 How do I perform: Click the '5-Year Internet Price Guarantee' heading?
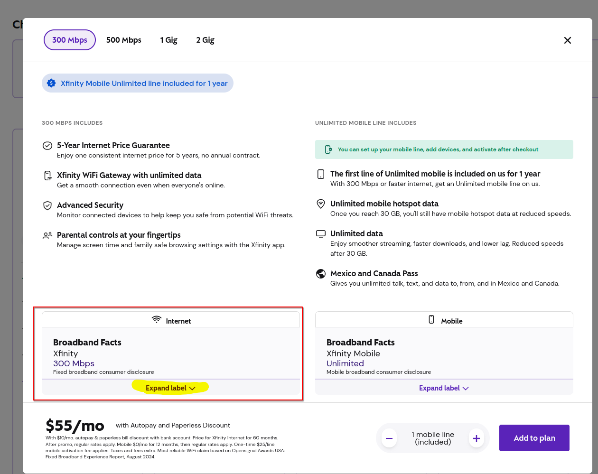coord(113,145)
